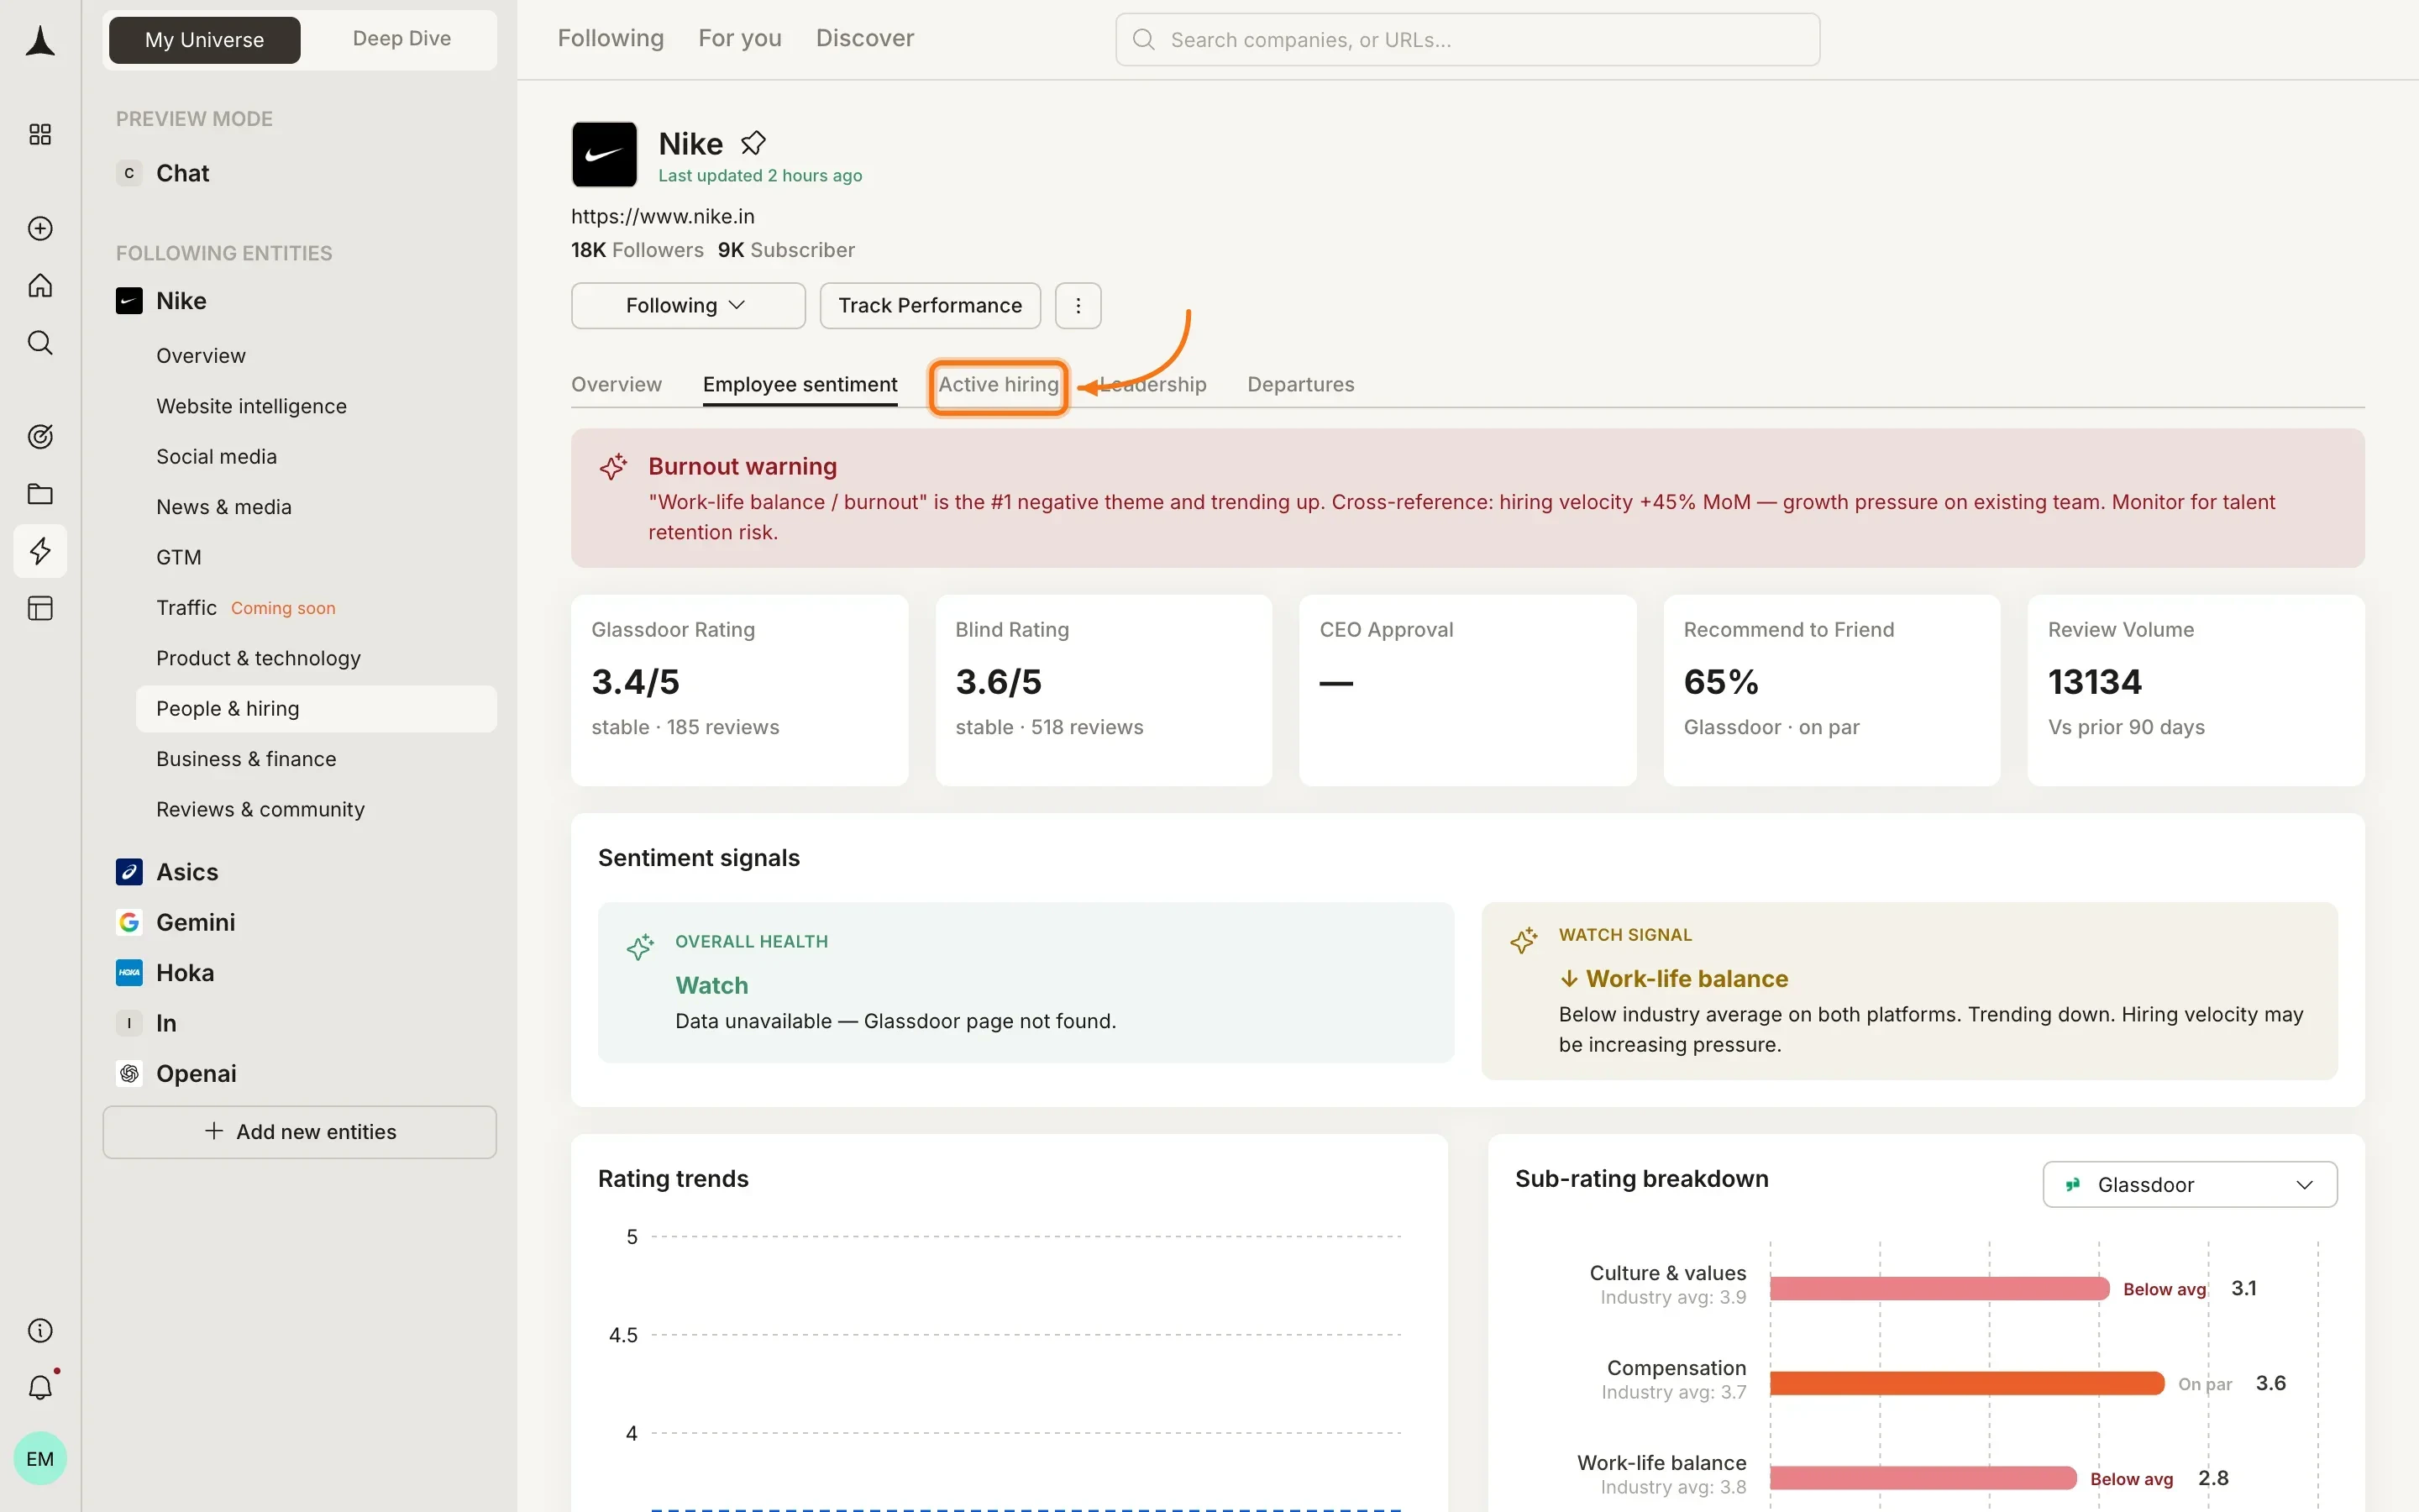Click the Asics logo icon
This screenshot has height=1512, width=2419.
click(129, 872)
